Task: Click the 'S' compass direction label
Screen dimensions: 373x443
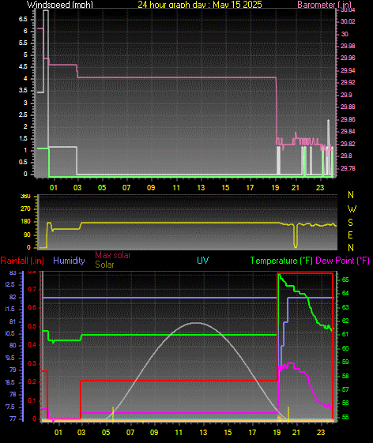Action: coord(350,223)
